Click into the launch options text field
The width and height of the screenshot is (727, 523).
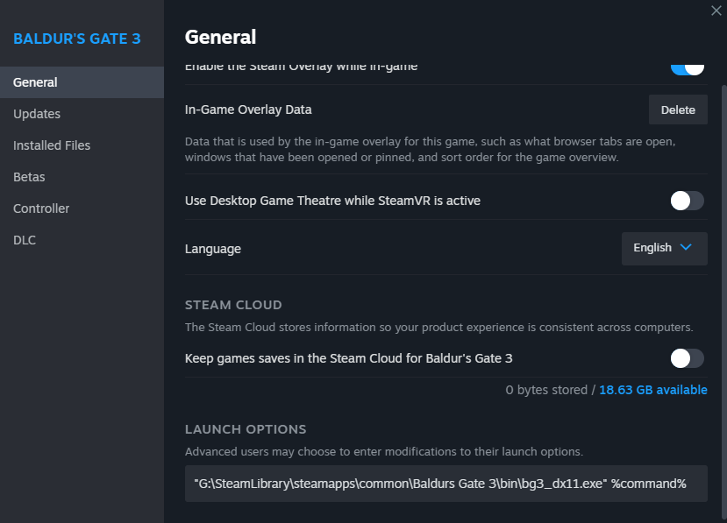(445, 484)
